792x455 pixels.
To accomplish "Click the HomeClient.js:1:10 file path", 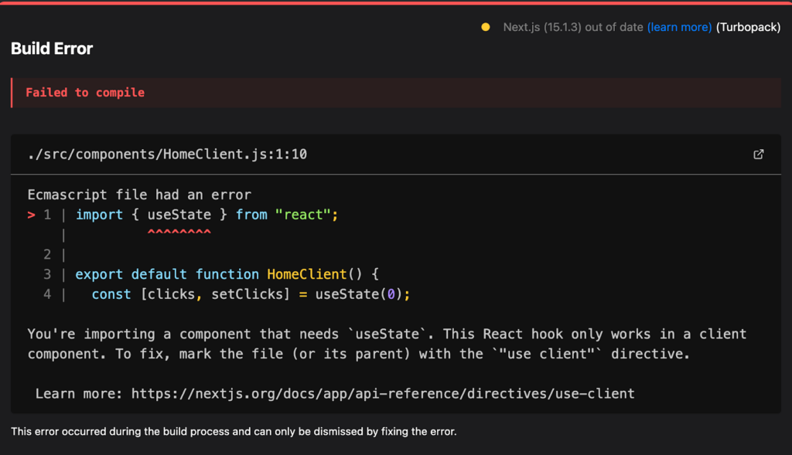I will (x=167, y=154).
